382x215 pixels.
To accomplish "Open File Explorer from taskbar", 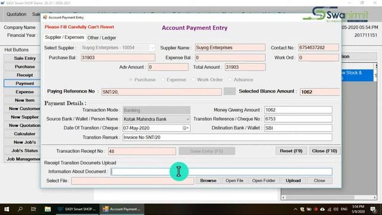I will click(x=48, y=209).
